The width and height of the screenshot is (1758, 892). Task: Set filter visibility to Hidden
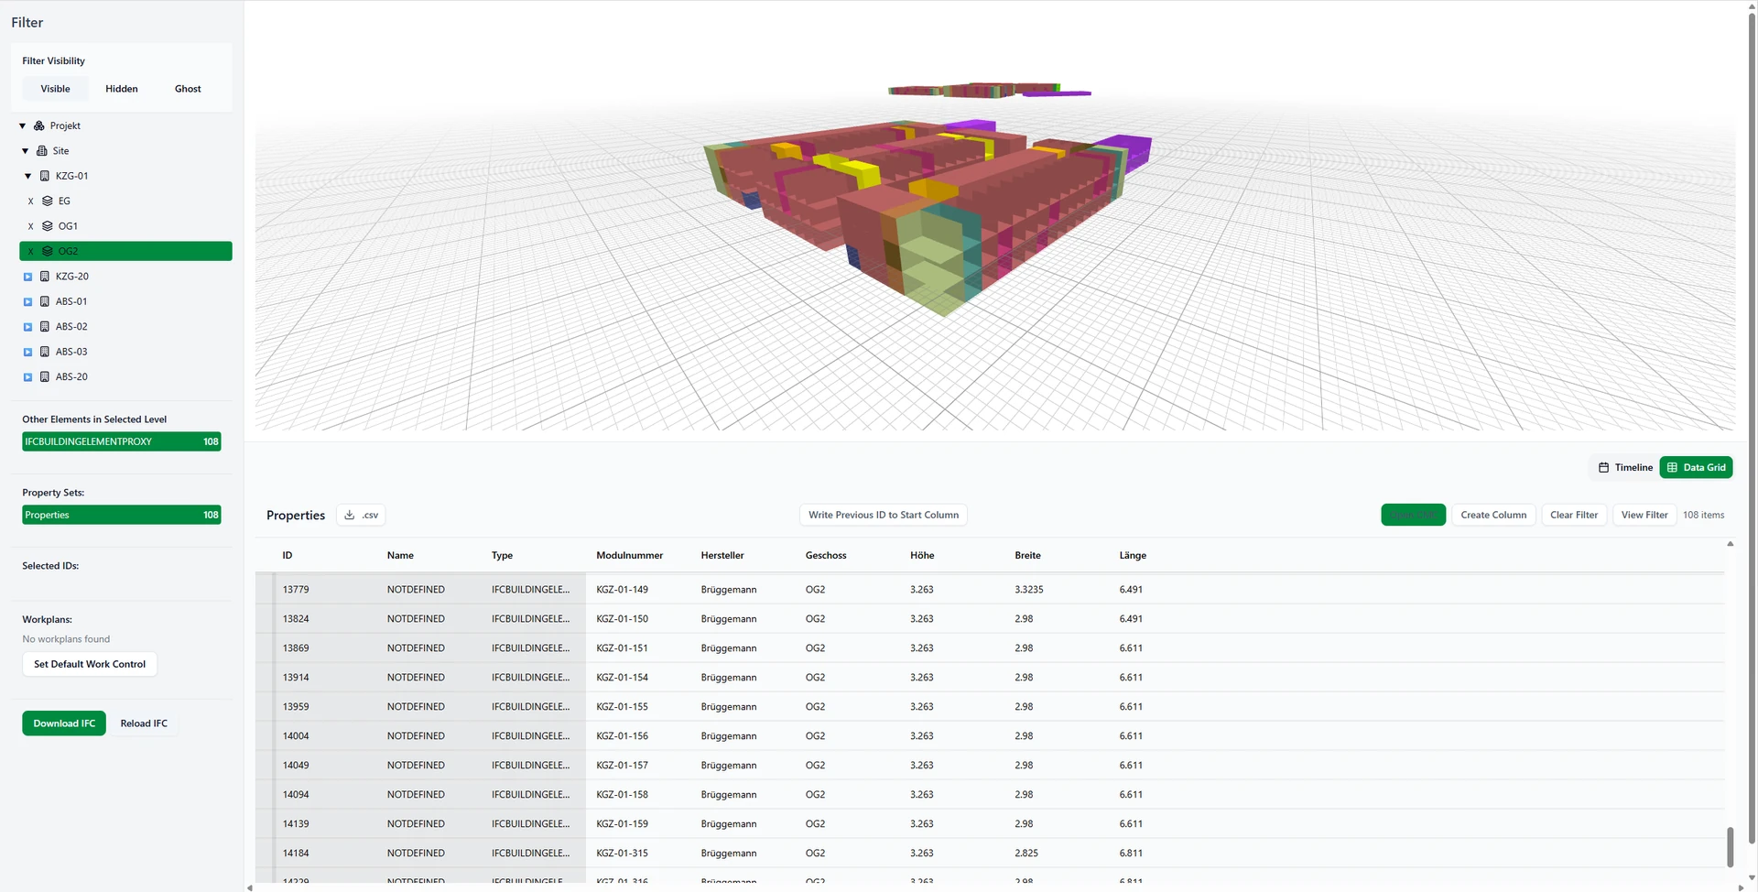tap(121, 89)
